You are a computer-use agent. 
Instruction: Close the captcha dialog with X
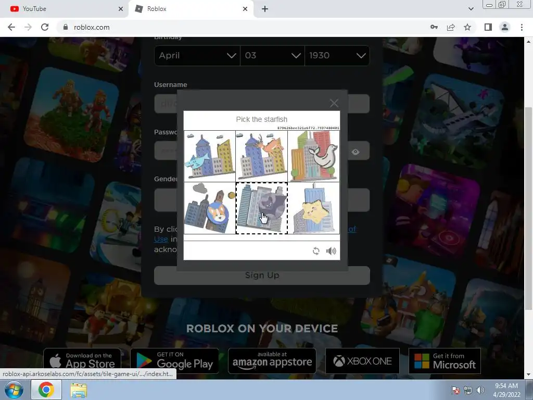coord(334,103)
